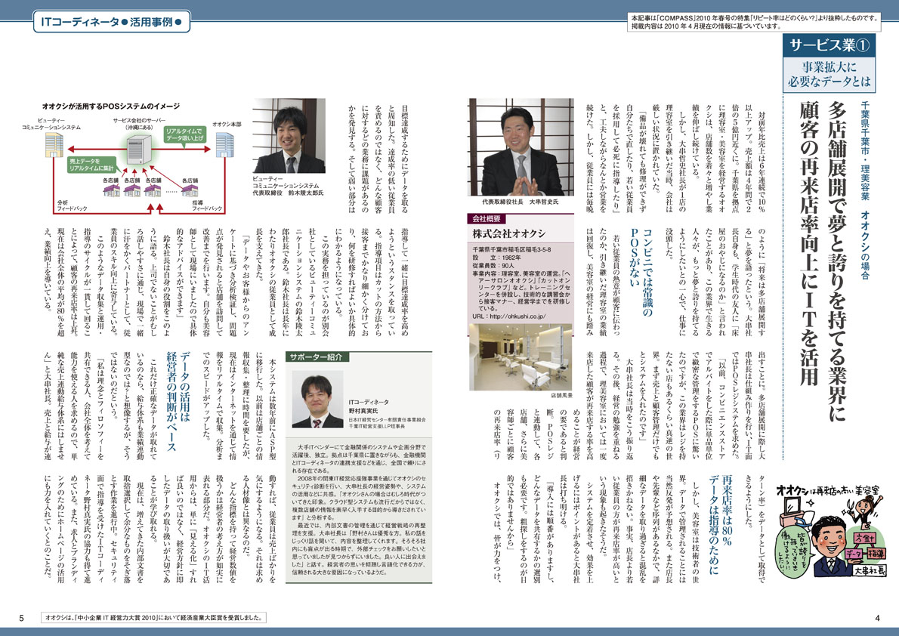Click the 大串社長 name tag in the cartoon
The height and width of the screenshot is (636, 899).
[x=870, y=571]
